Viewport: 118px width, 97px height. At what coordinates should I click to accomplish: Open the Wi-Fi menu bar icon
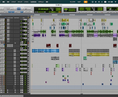point(115,2)
